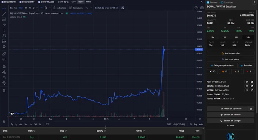The image size is (258, 140).
Task: Open chart settings gear icon
Action: 196,8
